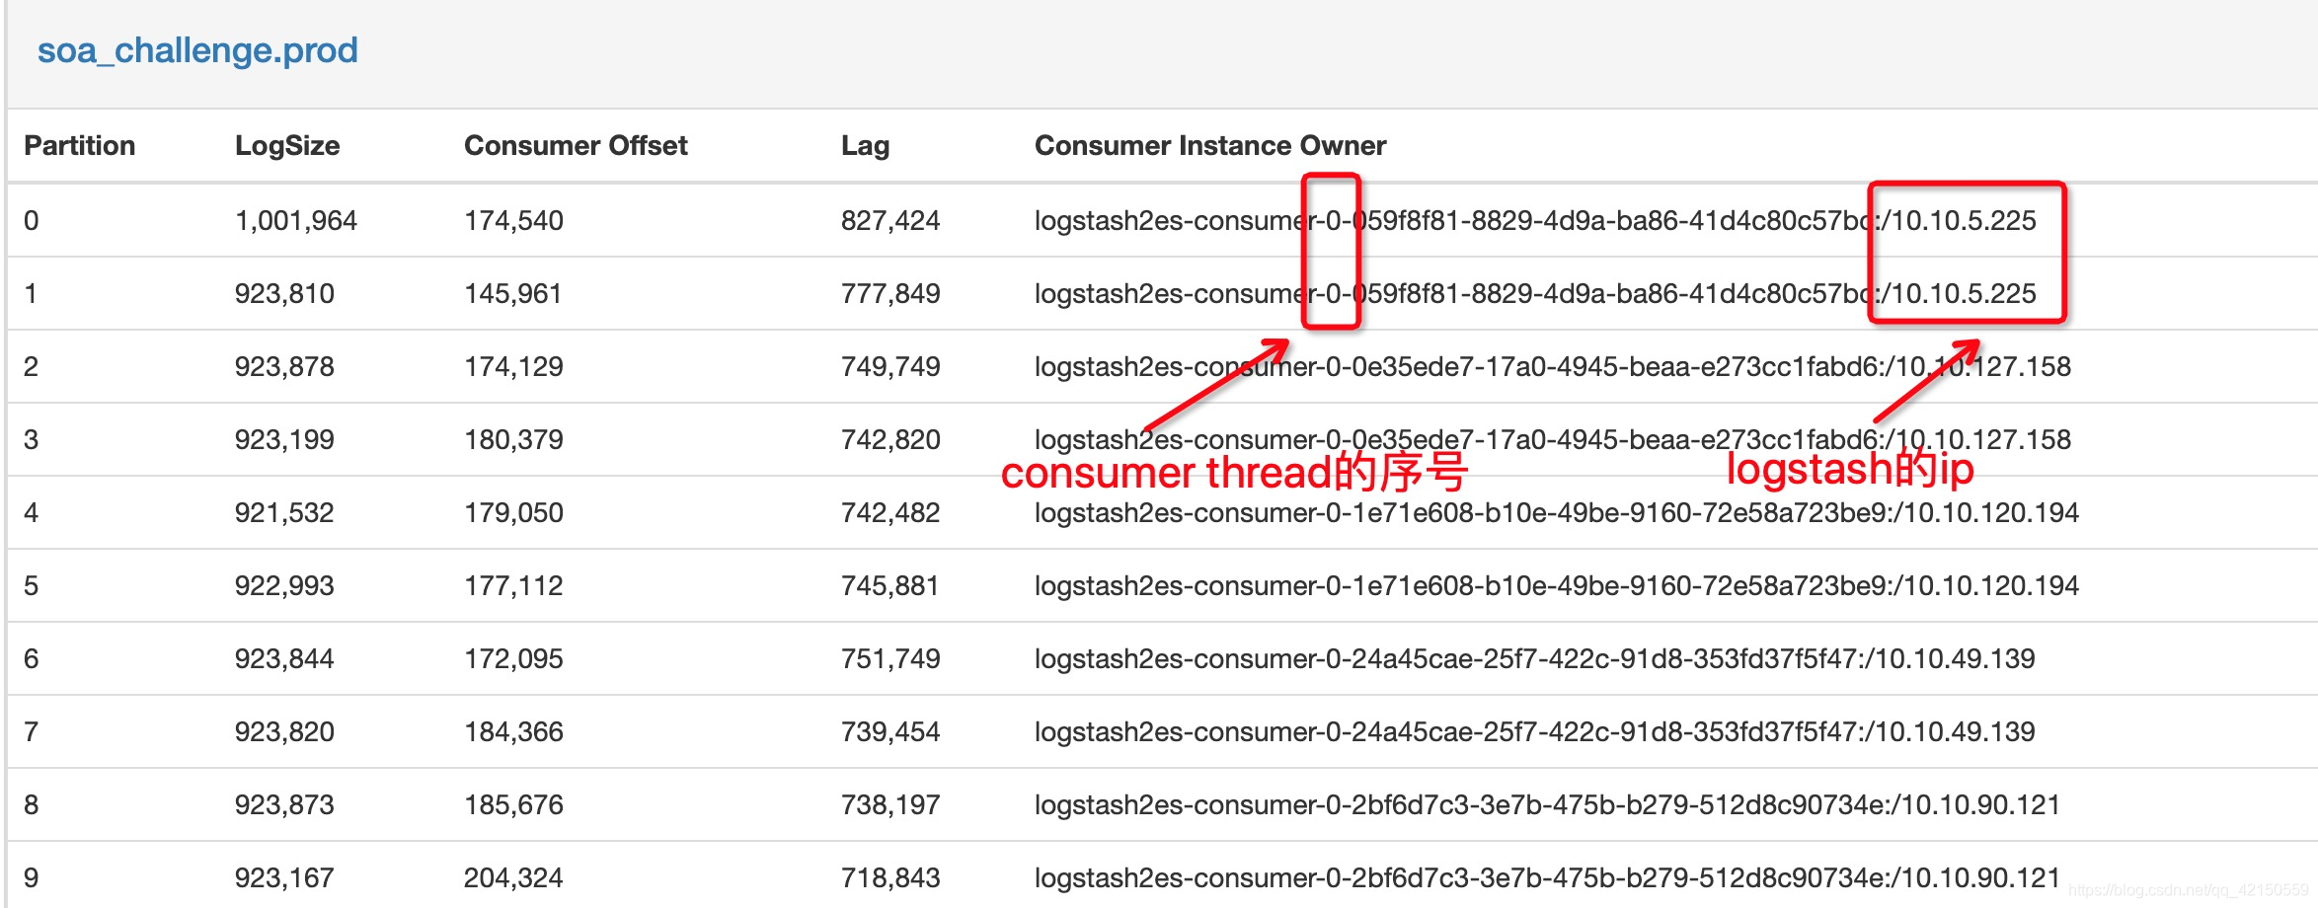Select consumer offset 172,095
Image resolution: width=2318 pixels, height=908 pixels.
coord(513,658)
